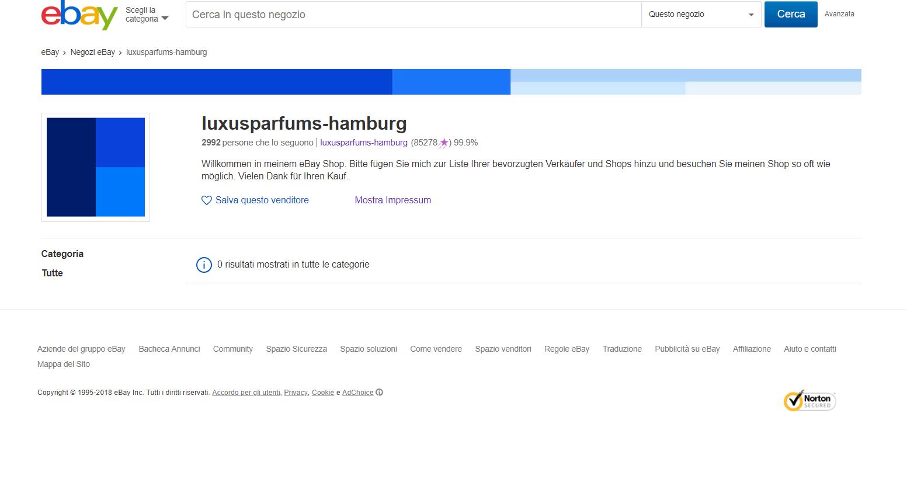Image resolution: width=907 pixels, height=489 pixels.
Task: Select Tutte category filter
Action: click(52, 273)
